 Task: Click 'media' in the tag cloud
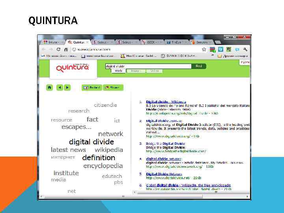click(x=58, y=180)
